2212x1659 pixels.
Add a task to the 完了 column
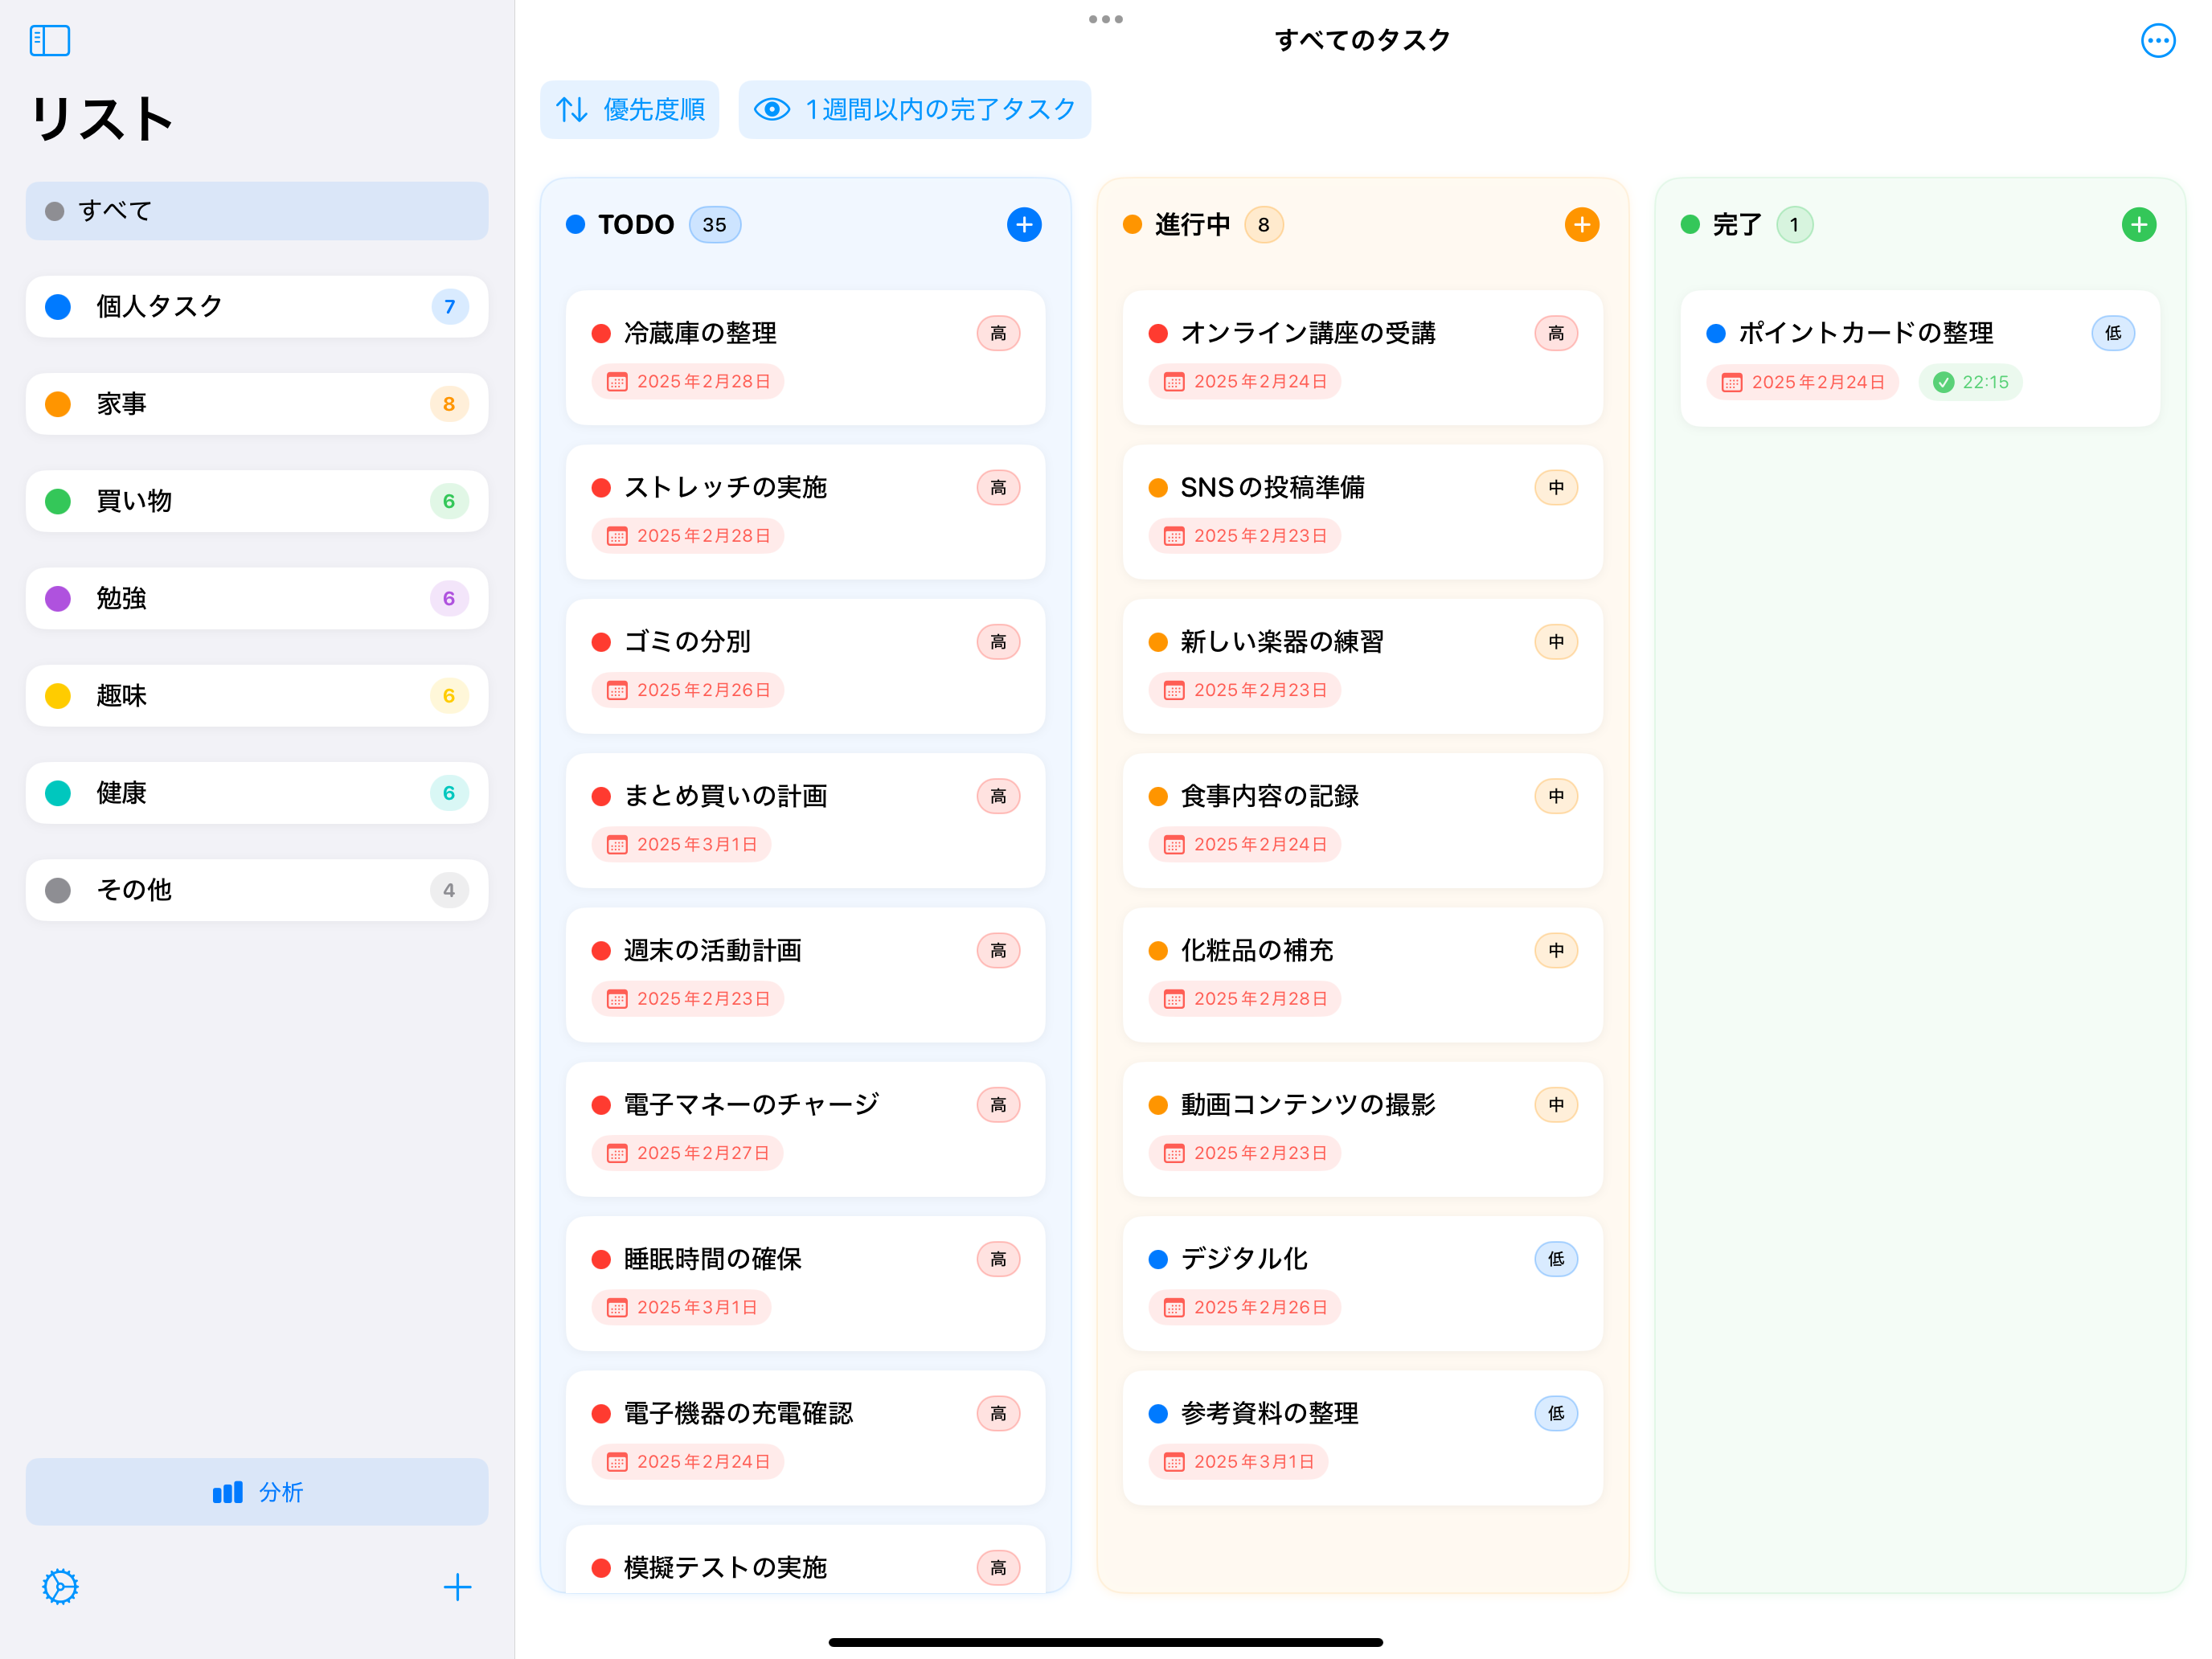[2139, 225]
